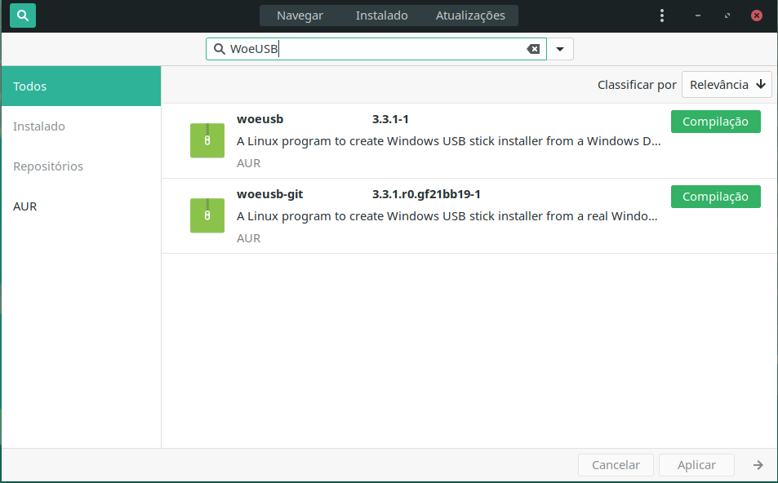778x483 pixels.
Task: Click the woeusb description ending in Windows D…
Action: click(x=448, y=141)
